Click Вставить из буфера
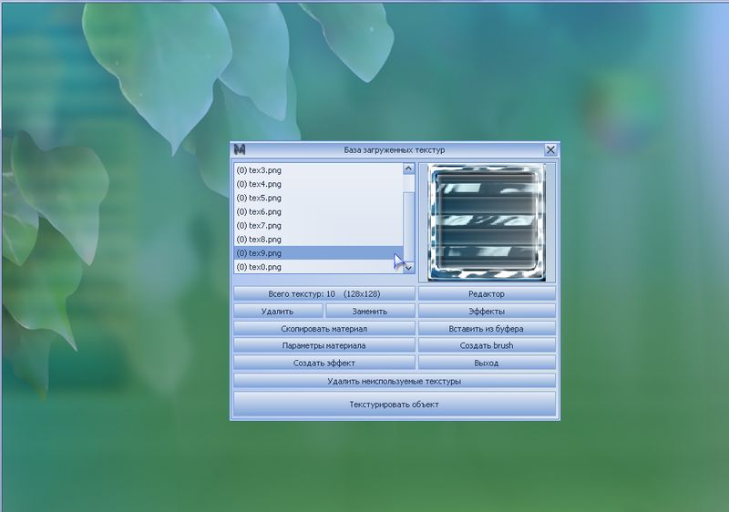The height and width of the screenshot is (512, 729). point(487,328)
